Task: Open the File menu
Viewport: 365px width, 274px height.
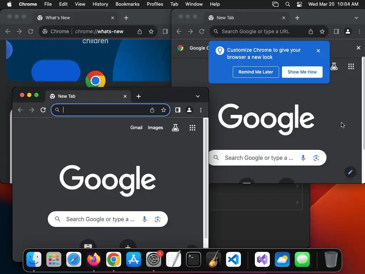Action: [x=48, y=4]
